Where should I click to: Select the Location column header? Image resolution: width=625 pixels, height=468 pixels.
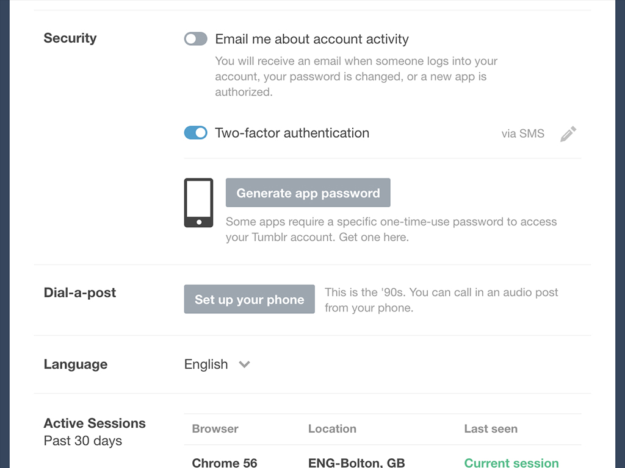pos(332,429)
